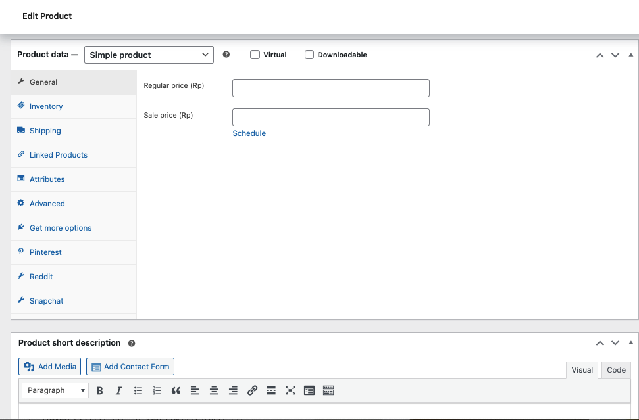Select the General tab
639x420 pixels.
tap(74, 82)
